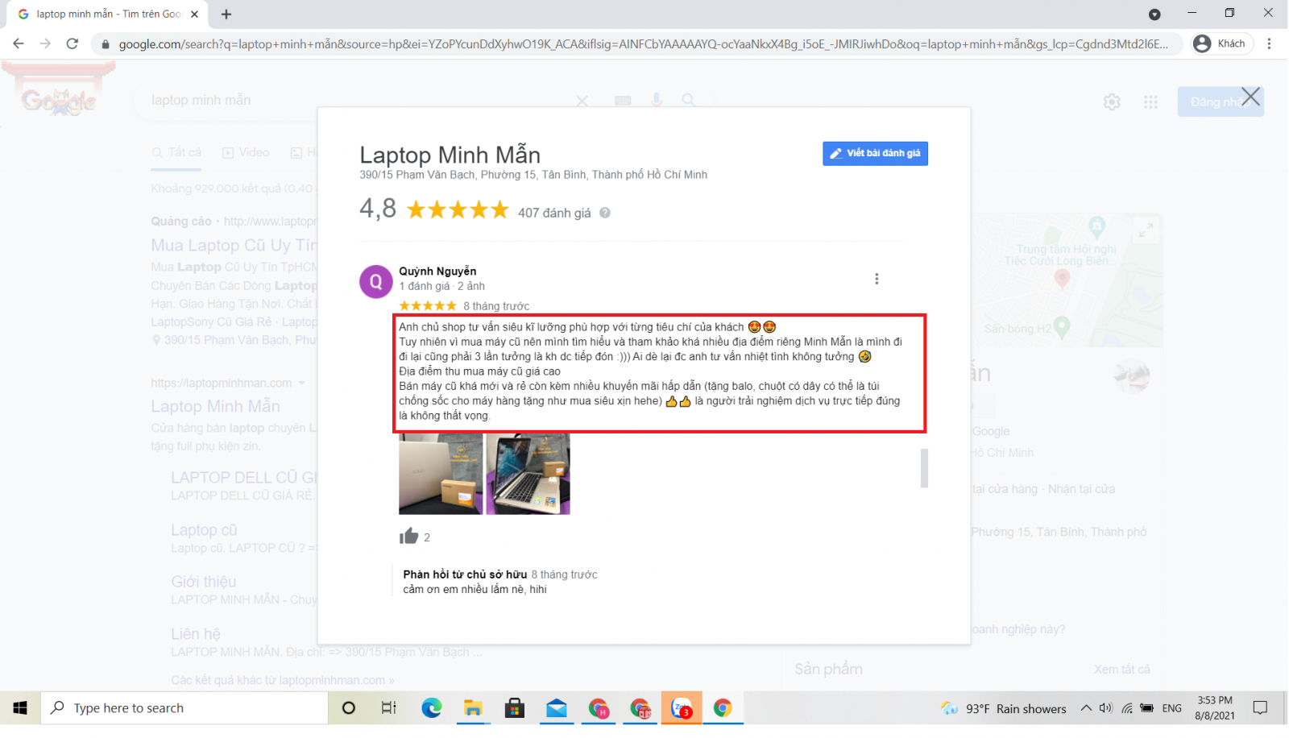Open the notification center icon
1289x738 pixels.
click(x=1261, y=708)
